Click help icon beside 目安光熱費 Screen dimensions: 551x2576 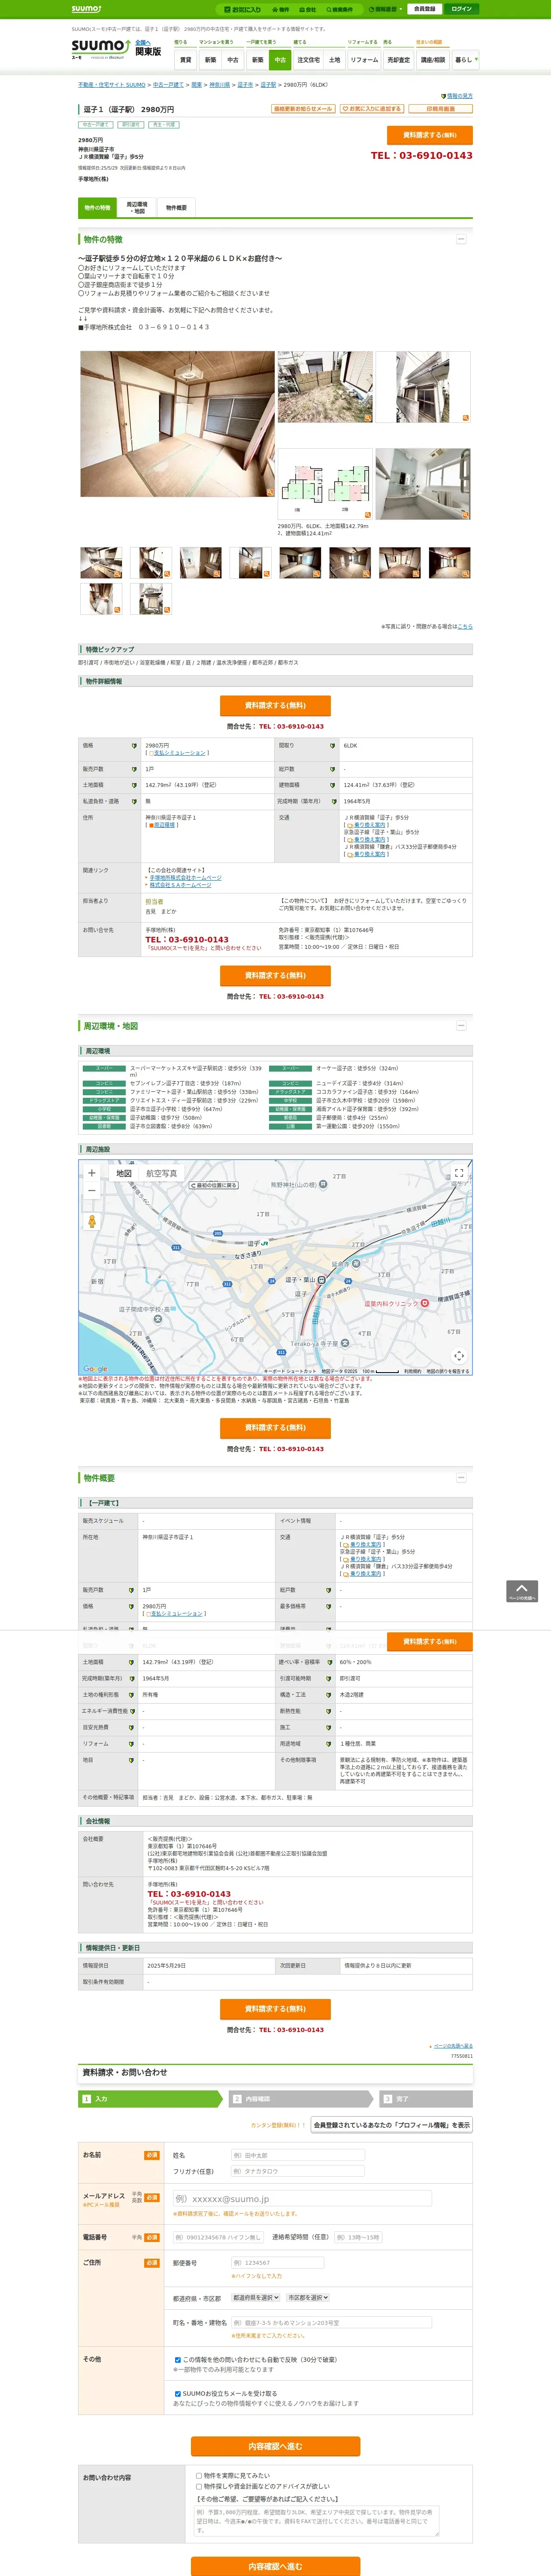(131, 1727)
